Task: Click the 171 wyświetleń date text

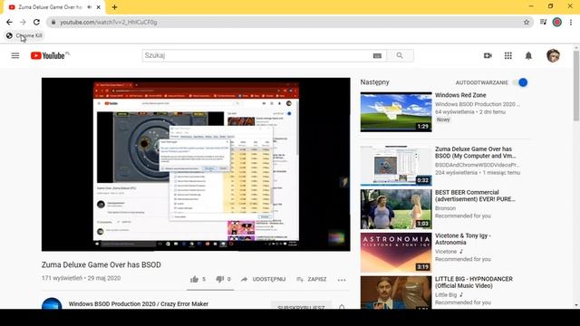Action: coord(81,278)
